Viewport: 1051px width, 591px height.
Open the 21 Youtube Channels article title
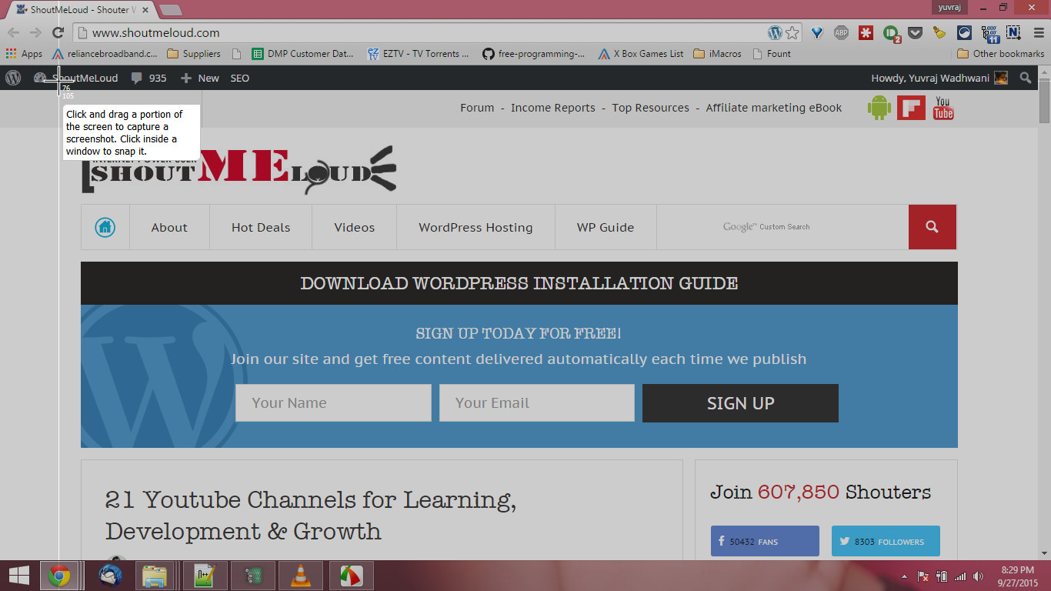(311, 516)
